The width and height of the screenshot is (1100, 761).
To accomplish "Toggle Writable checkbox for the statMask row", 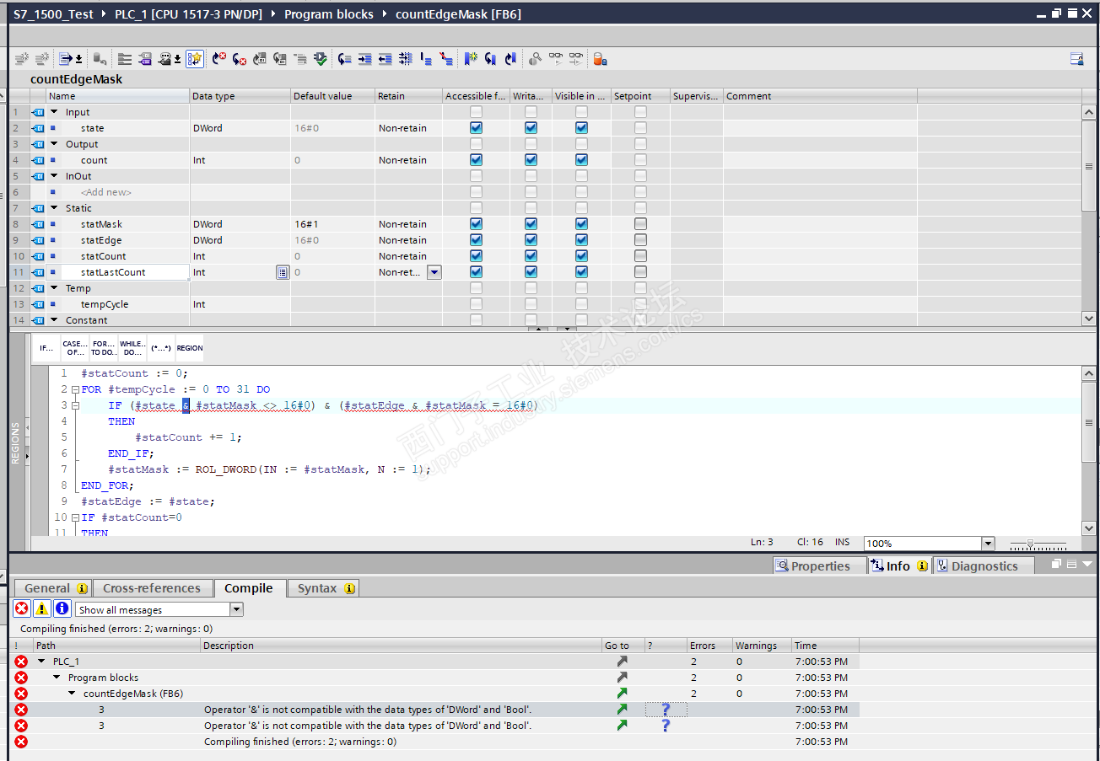I will 531,224.
